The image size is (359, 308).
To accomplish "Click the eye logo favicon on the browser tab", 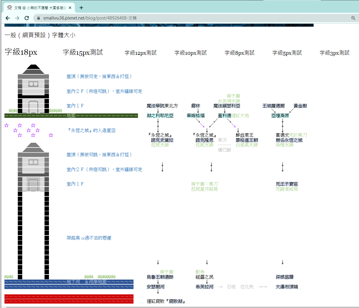I will (x=9, y=8).
